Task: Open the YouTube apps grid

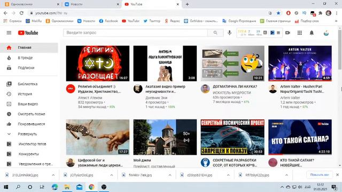Action: click(300, 33)
